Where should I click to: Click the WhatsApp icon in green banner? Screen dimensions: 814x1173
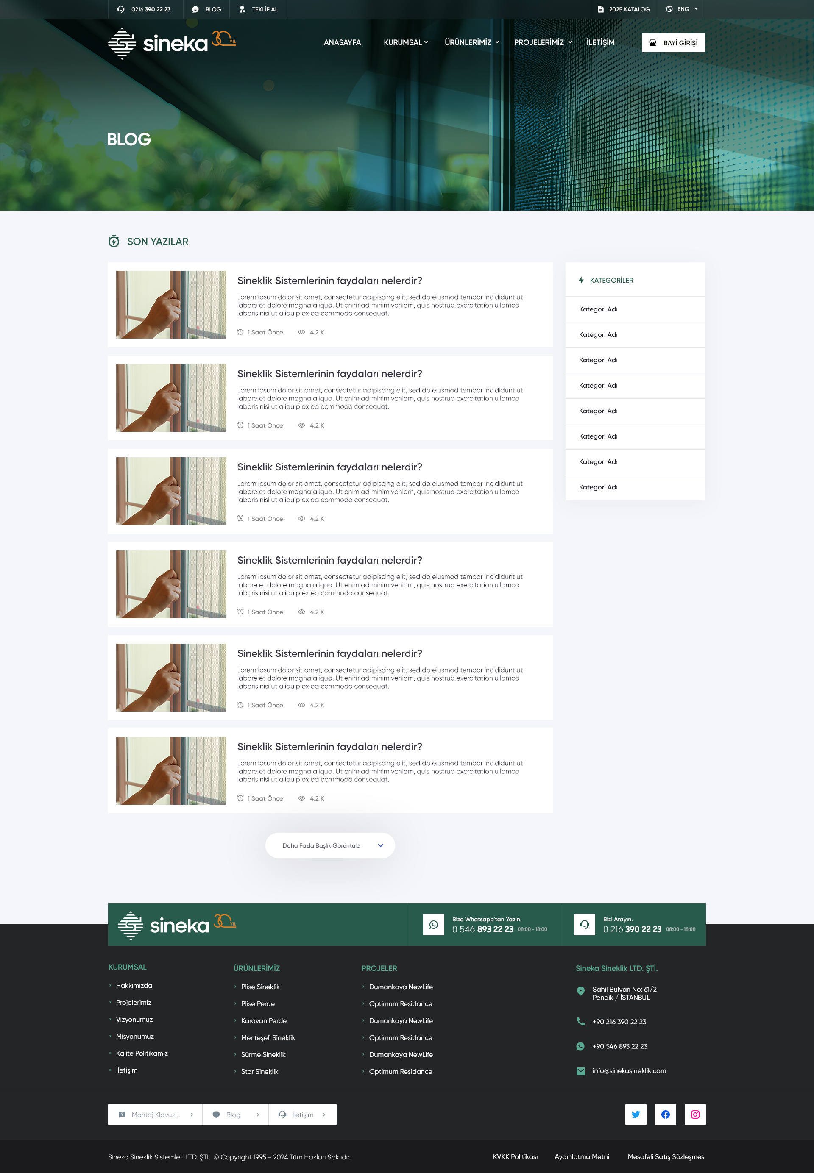(x=434, y=925)
